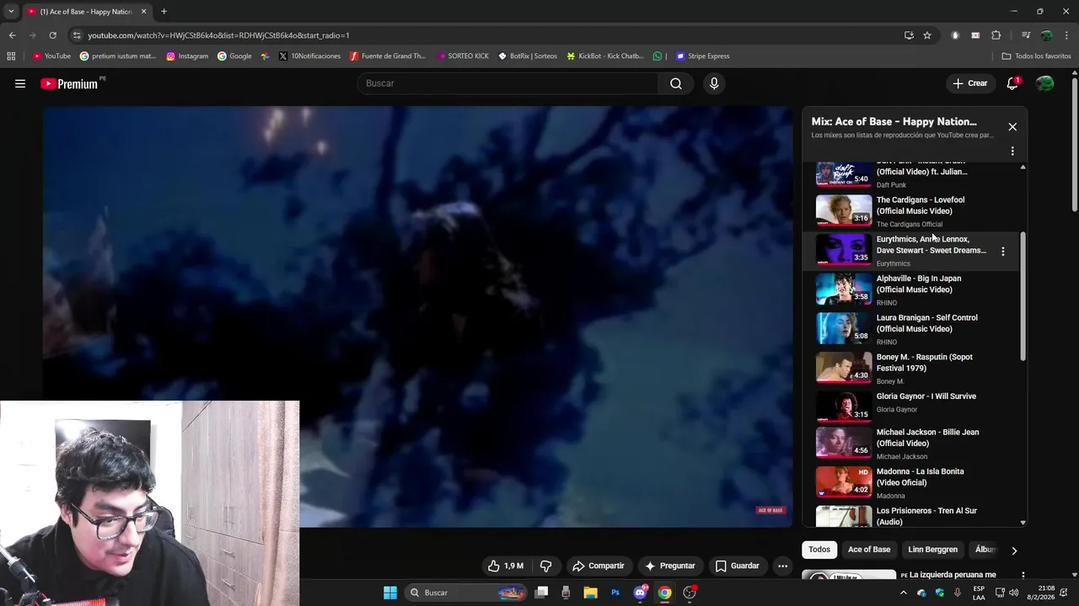
Task: Open Michael Jackson - Billie Jean title
Action: tap(927, 438)
